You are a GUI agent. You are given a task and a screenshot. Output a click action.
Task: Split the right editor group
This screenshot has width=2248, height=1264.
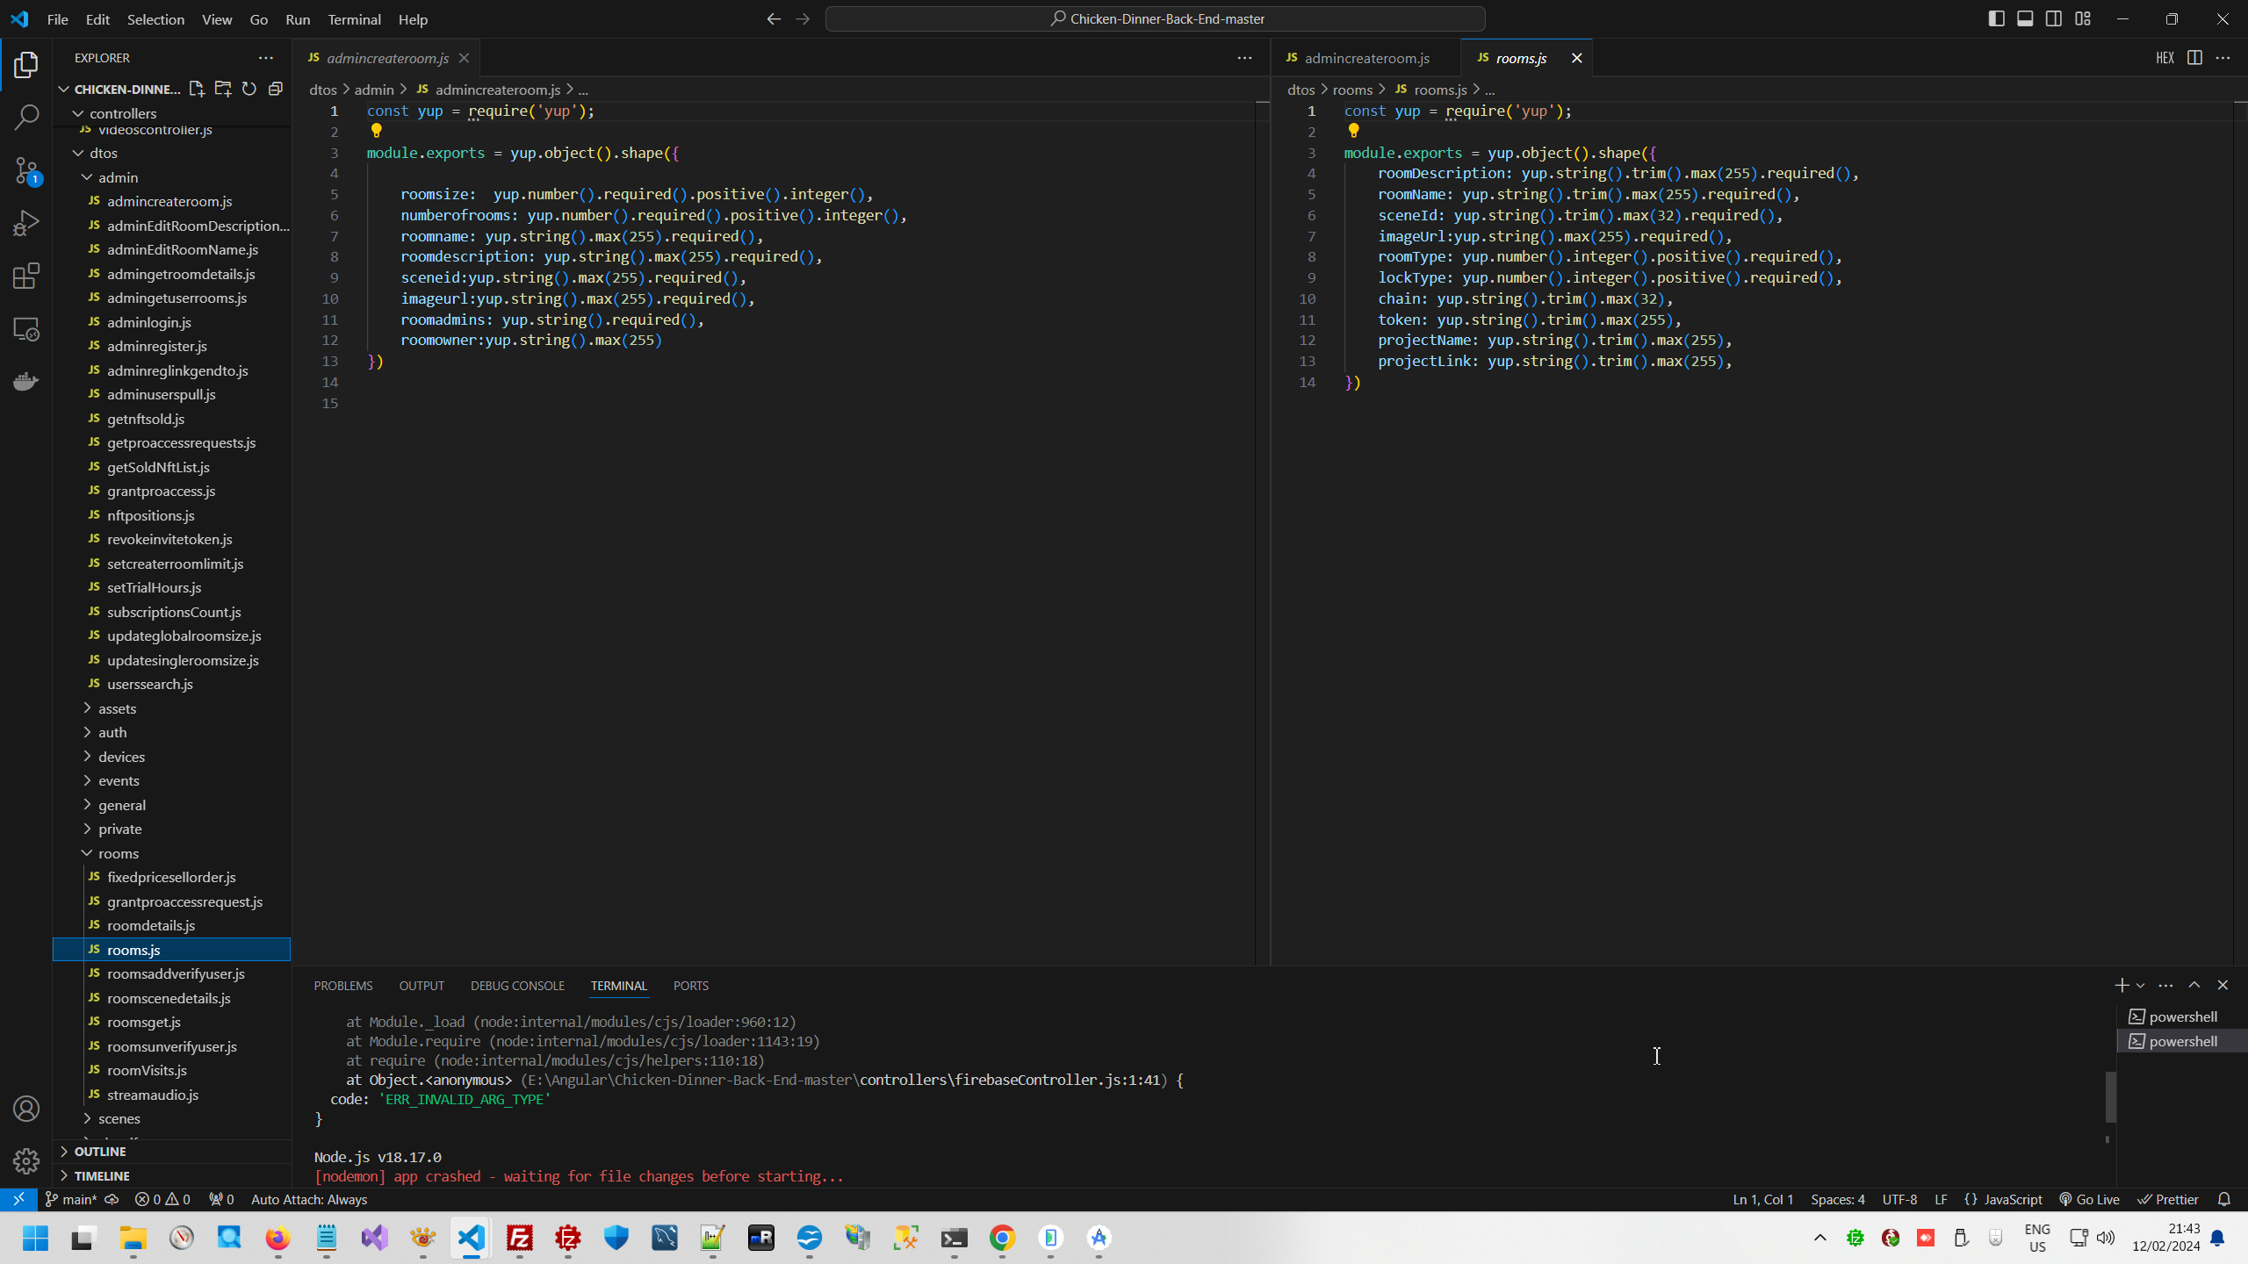point(2194,58)
